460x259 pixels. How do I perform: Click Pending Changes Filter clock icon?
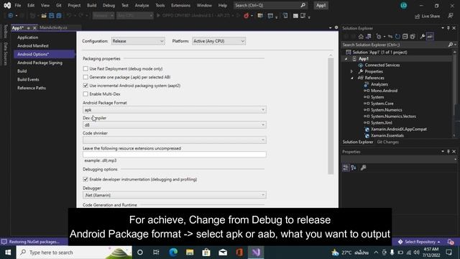pos(379,37)
